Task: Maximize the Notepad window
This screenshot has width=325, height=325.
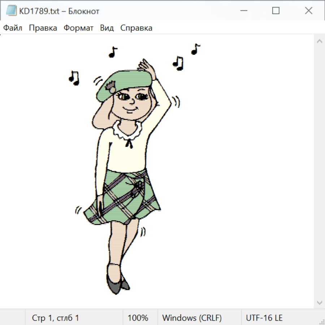Action: (x=276, y=11)
